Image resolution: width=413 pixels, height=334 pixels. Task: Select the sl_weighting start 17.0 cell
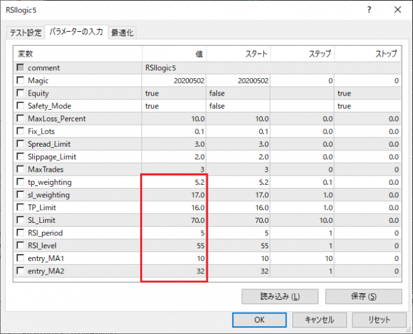(x=238, y=195)
